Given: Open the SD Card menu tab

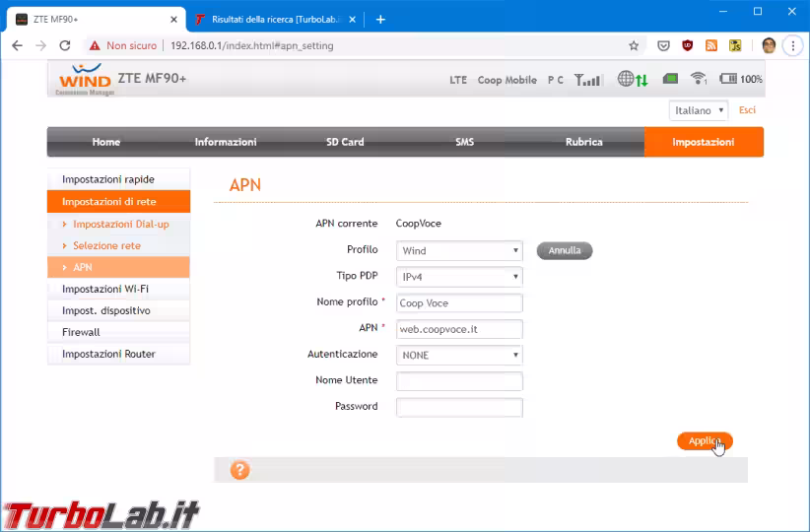Looking at the screenshot, I should (x=345, y=142).
